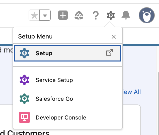Follow the View All link
Screen dimensions: 159x135
pos(132,92)
